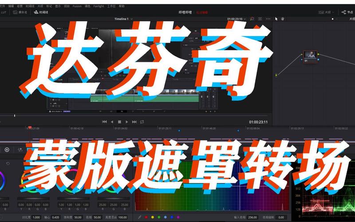Open the 修剪 menu
Image resolution: width=355 pixels, height=222 pixels.
(x=20, y=6)
